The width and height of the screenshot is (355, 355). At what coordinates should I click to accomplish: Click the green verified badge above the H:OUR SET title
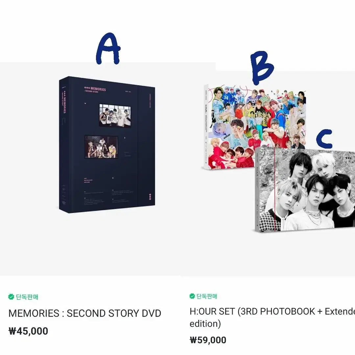click(x=192, y=296)
